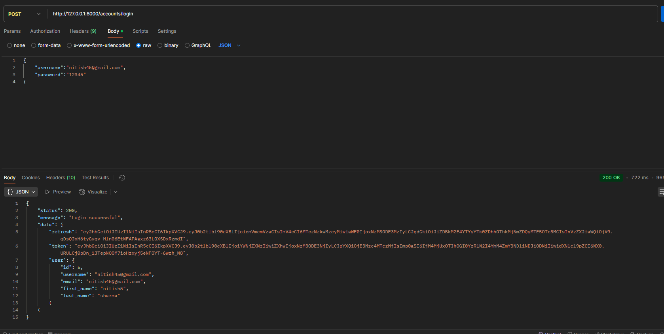
Task: Select the raw body radio button
Action: 138,45
